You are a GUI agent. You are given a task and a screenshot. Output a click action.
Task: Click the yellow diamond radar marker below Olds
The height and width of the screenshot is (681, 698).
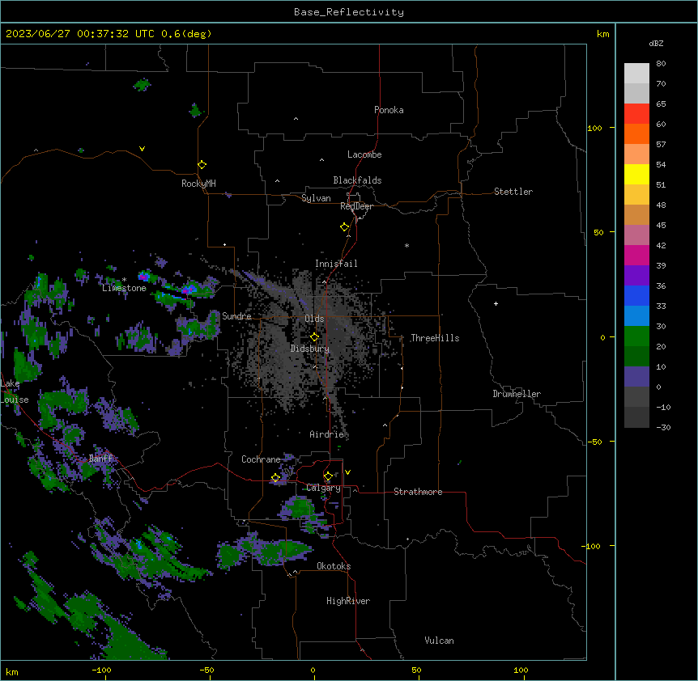point(314,337)
